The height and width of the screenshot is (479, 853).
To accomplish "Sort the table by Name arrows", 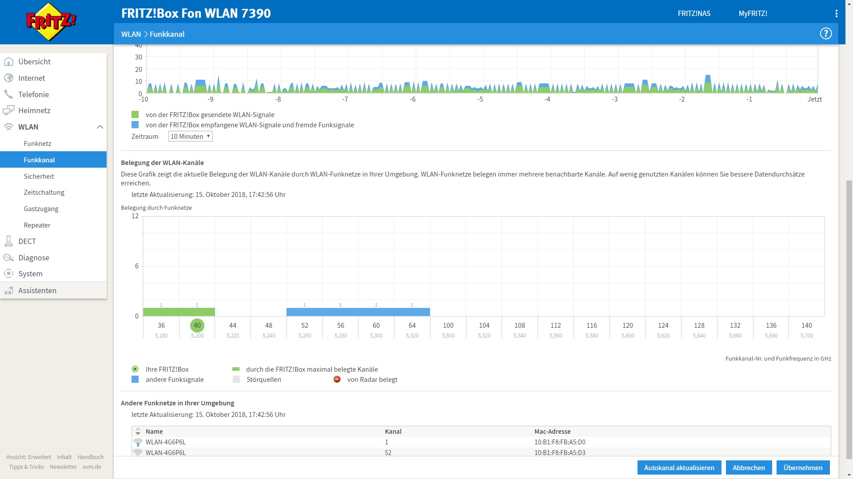I will tap(138, 432).
